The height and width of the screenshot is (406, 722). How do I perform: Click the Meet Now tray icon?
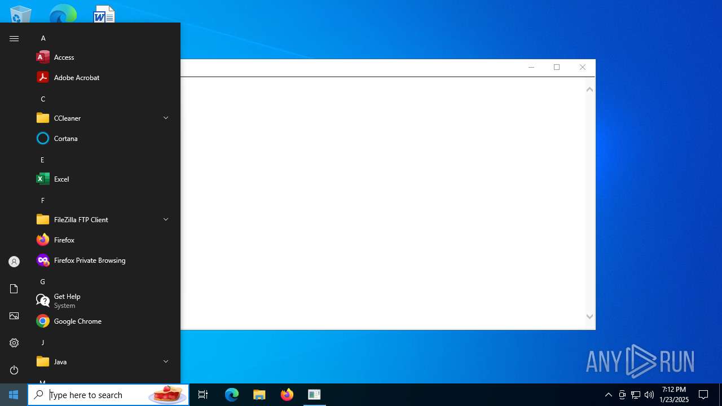(x=622, y=395)
